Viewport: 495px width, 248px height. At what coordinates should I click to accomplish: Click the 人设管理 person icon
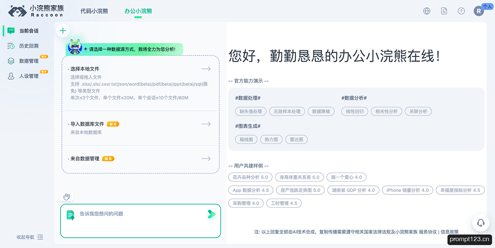(11, 76)
